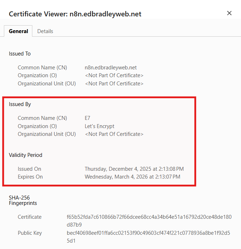Click the Issued To Organization value
Viewport: 241px width, 249px height.
coord(114,75)
